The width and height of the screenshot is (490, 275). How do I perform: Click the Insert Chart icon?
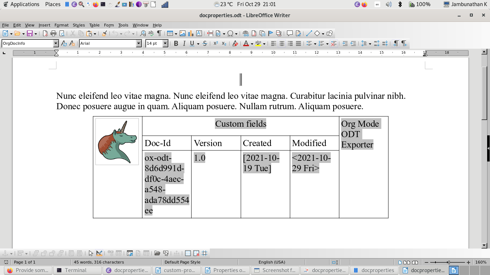191,33
